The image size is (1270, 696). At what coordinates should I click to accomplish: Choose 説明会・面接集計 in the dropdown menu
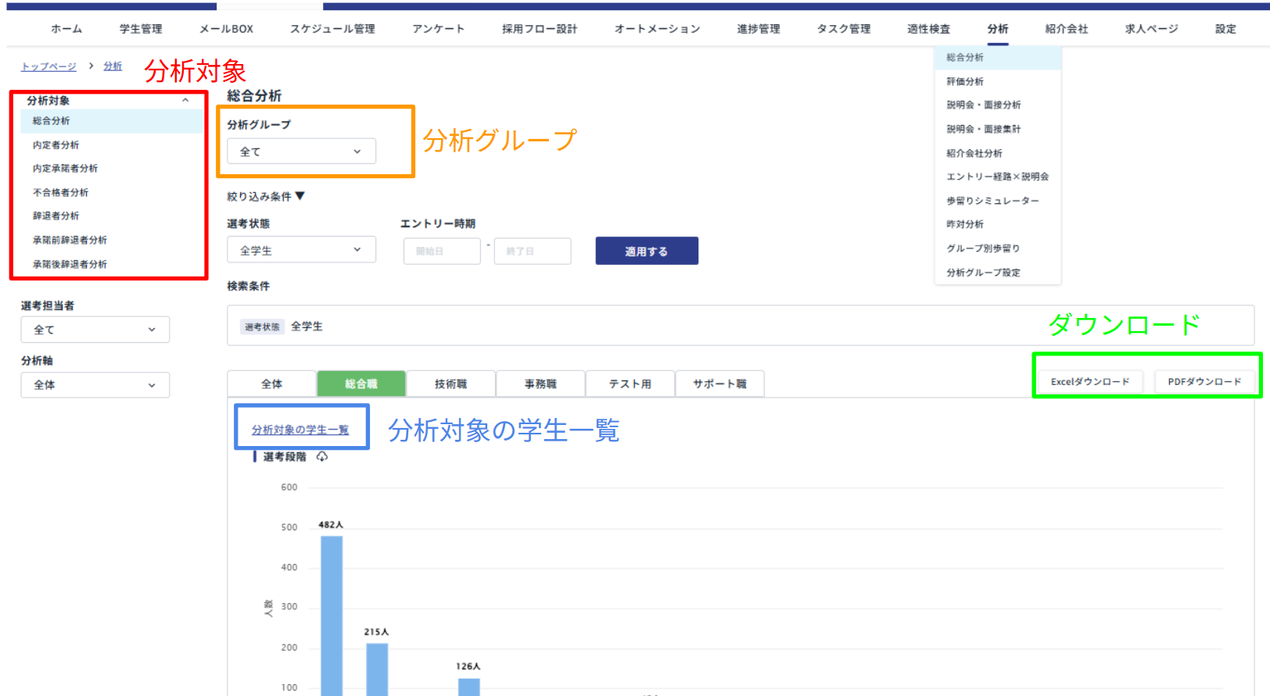(998, 130)
